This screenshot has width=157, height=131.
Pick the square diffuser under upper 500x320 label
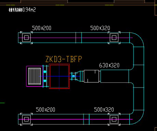point(114,38)
